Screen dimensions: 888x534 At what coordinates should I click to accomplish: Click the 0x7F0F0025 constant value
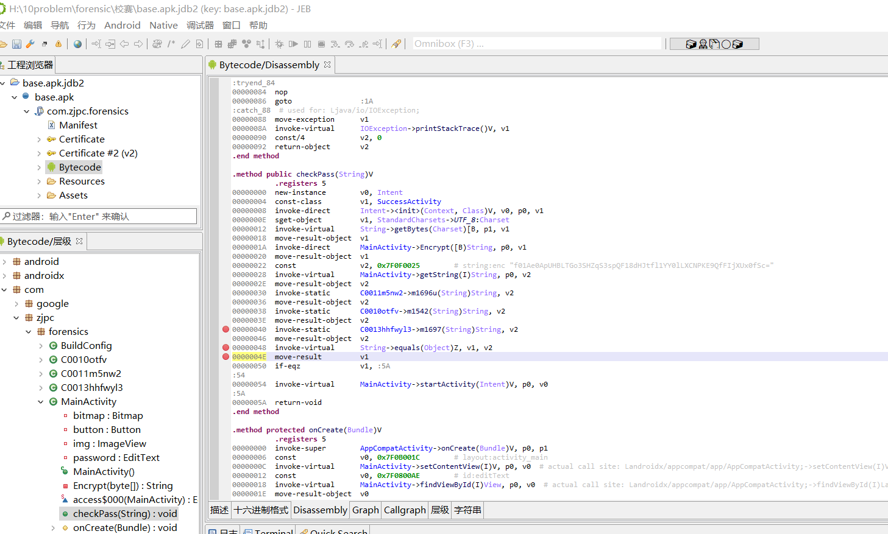[x=399, y=265]
